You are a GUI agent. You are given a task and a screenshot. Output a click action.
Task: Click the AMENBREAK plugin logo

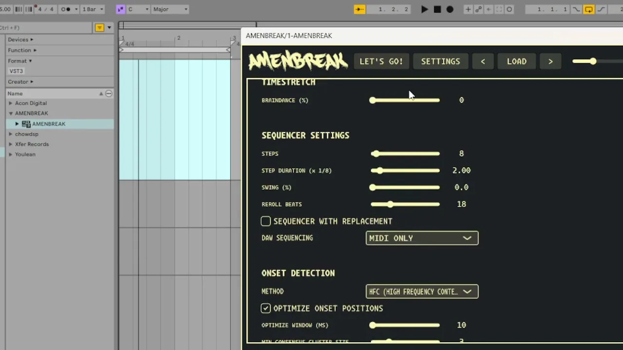[298, 61]
